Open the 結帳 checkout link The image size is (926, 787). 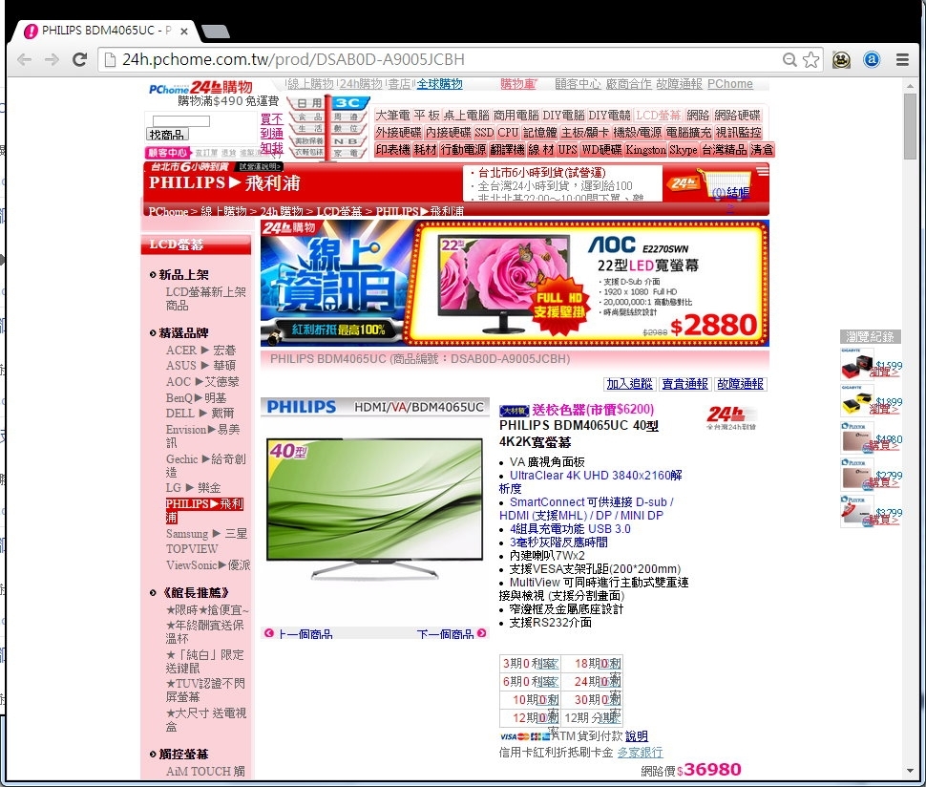tap(738, 192)
